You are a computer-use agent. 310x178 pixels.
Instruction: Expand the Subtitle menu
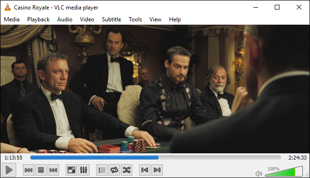[x=111, y=19]
